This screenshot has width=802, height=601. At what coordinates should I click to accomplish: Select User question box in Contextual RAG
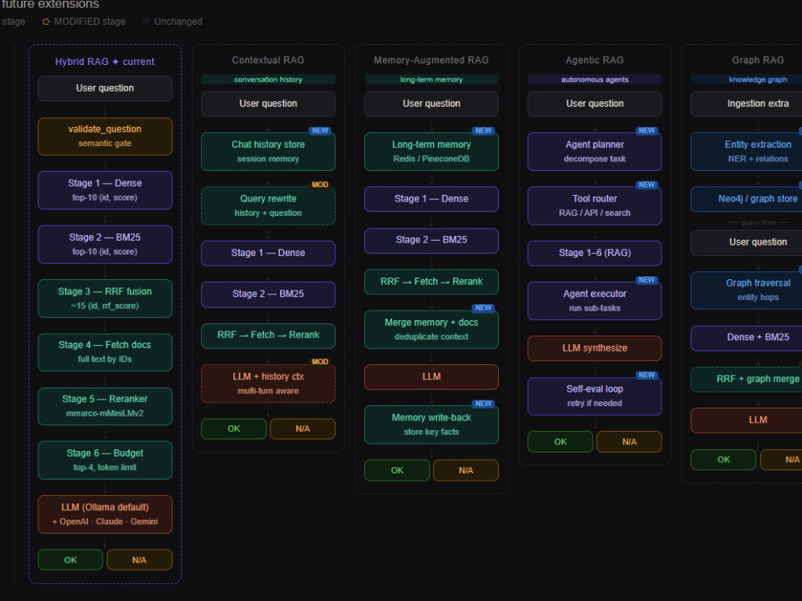[x=268, y=104]
